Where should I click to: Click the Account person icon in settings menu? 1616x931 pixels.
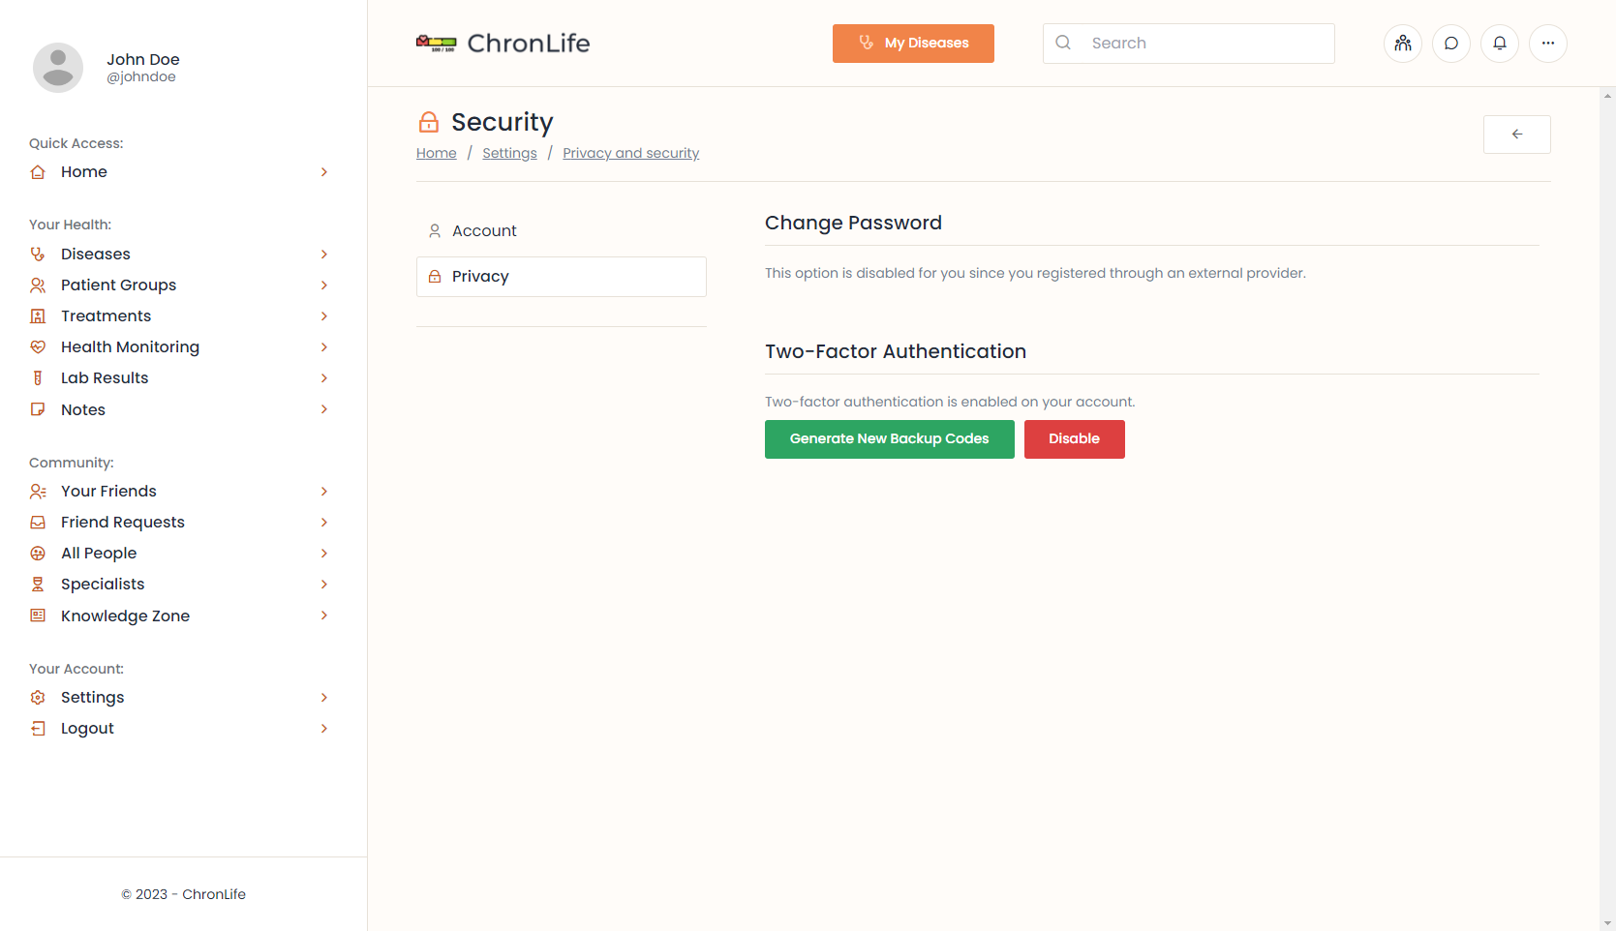[x=435, y=231]
